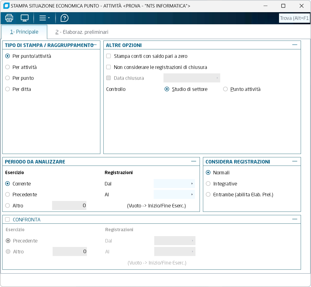This screenshot has width=311, height=287.
Task: Choose Punto attività for Controllo
Action: click(225, 89)
